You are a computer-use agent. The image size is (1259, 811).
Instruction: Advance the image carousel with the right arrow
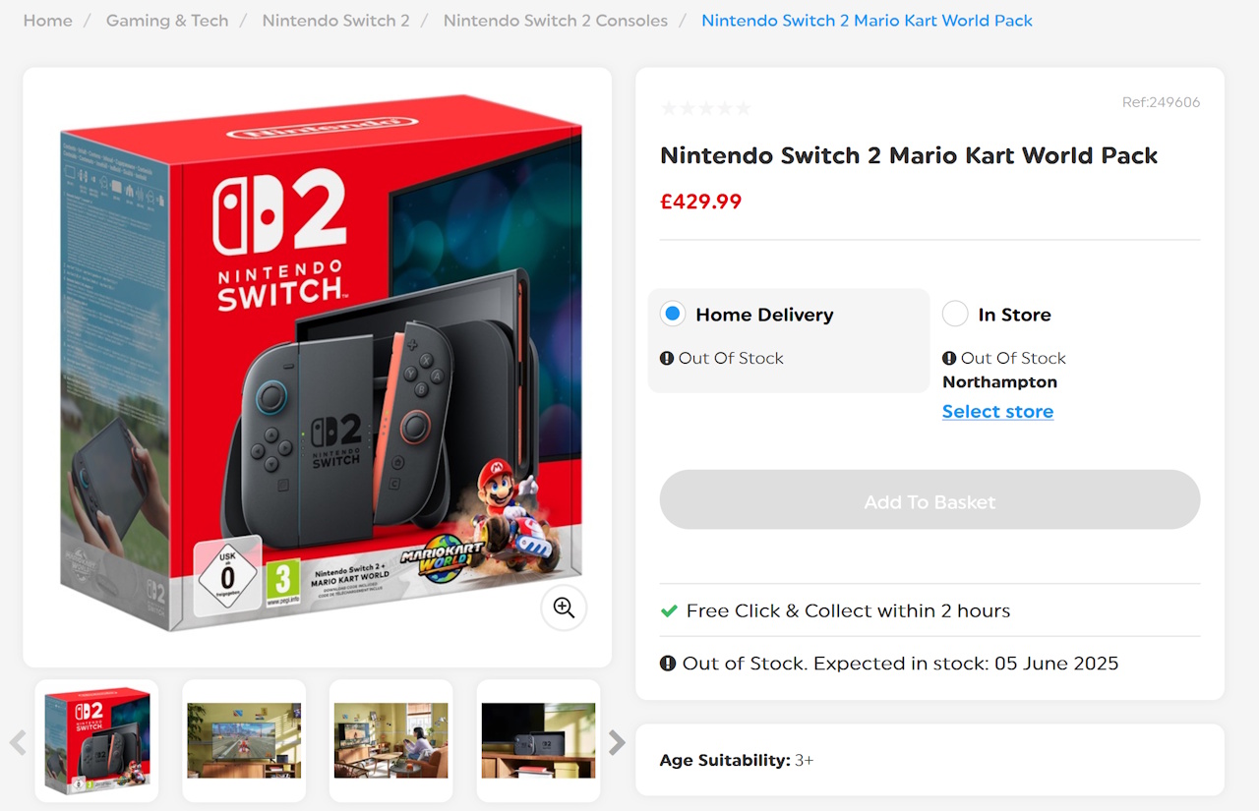point(618,743)
